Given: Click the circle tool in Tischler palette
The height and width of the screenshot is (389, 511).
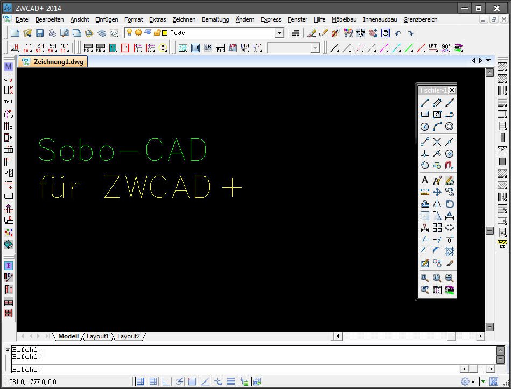Looking at the screenshot, I should coord(424,126).
